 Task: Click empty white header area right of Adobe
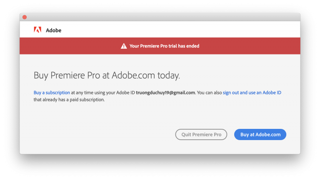click(x=180, y=30)
